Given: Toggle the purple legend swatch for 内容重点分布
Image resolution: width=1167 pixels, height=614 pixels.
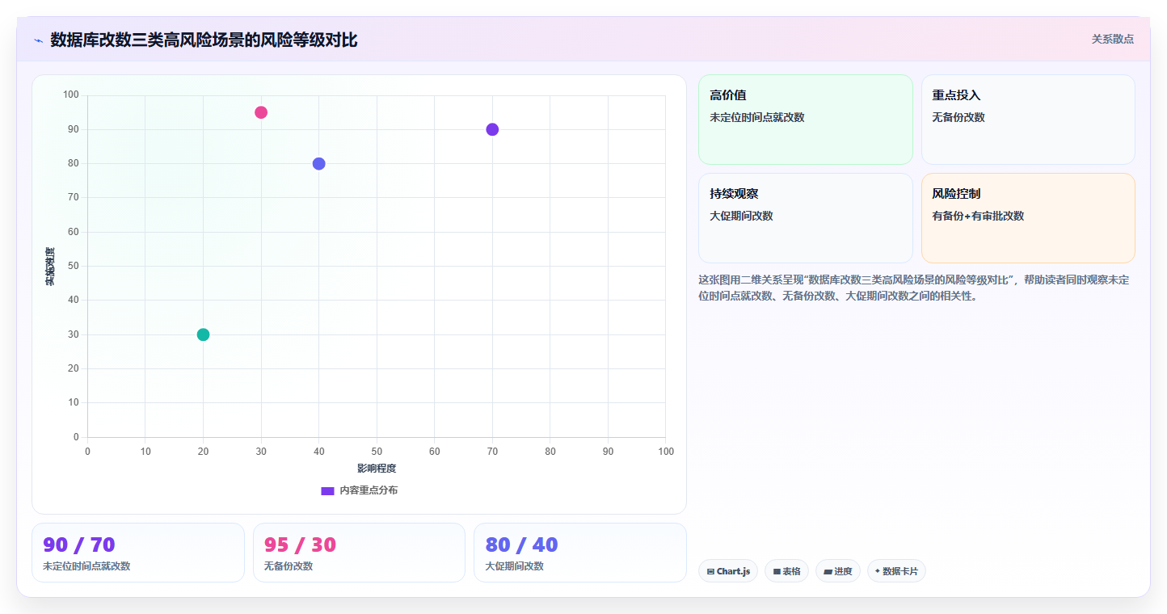Looking at the screenshot, I should click(x=327, y=490).
